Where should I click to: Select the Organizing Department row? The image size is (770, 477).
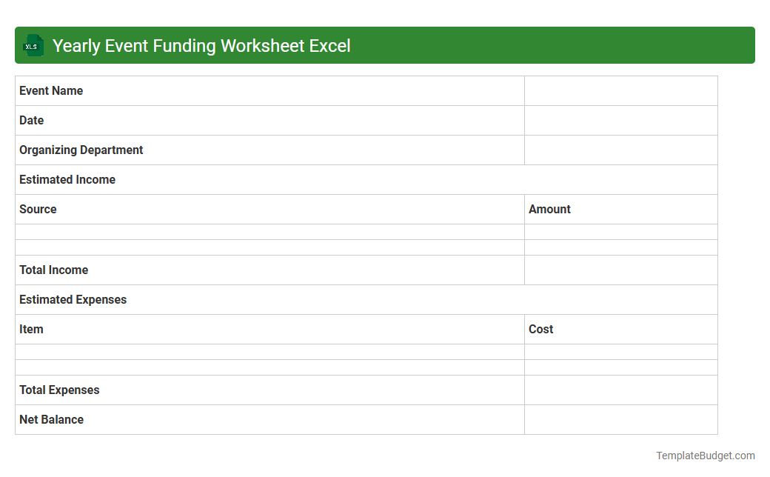(81, 150)
